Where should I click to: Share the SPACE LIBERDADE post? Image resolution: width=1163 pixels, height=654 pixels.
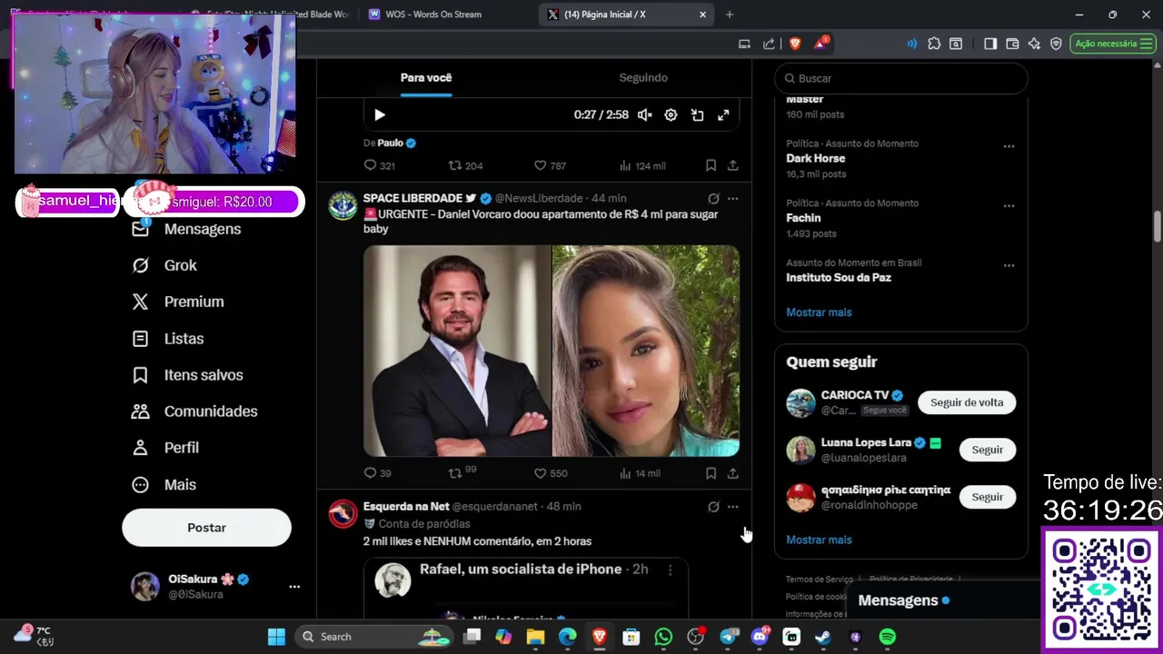tap(732, 473)
